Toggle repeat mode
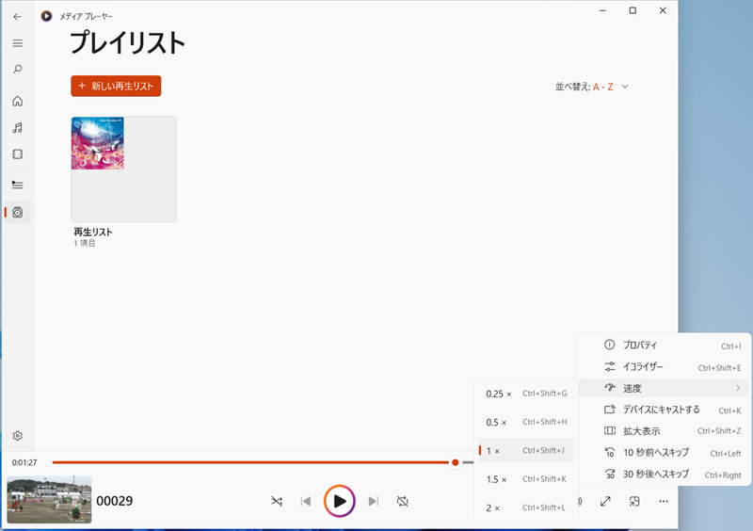This screenshot has height=531, width=753. [403, 502]
